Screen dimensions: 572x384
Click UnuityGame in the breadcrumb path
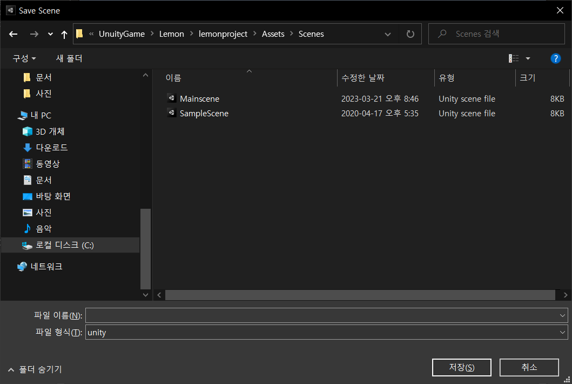pos(122,34)
